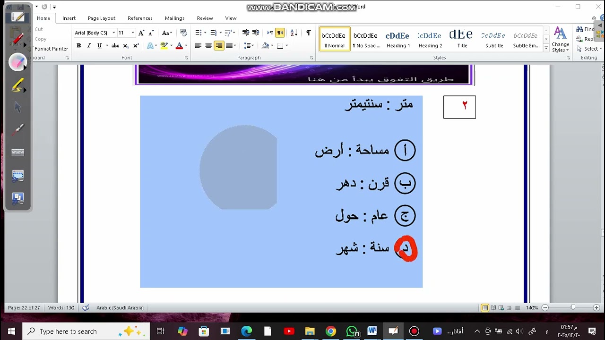
Task: Apply the Title style
Action: pyautogui.click(x=462, y=39)
